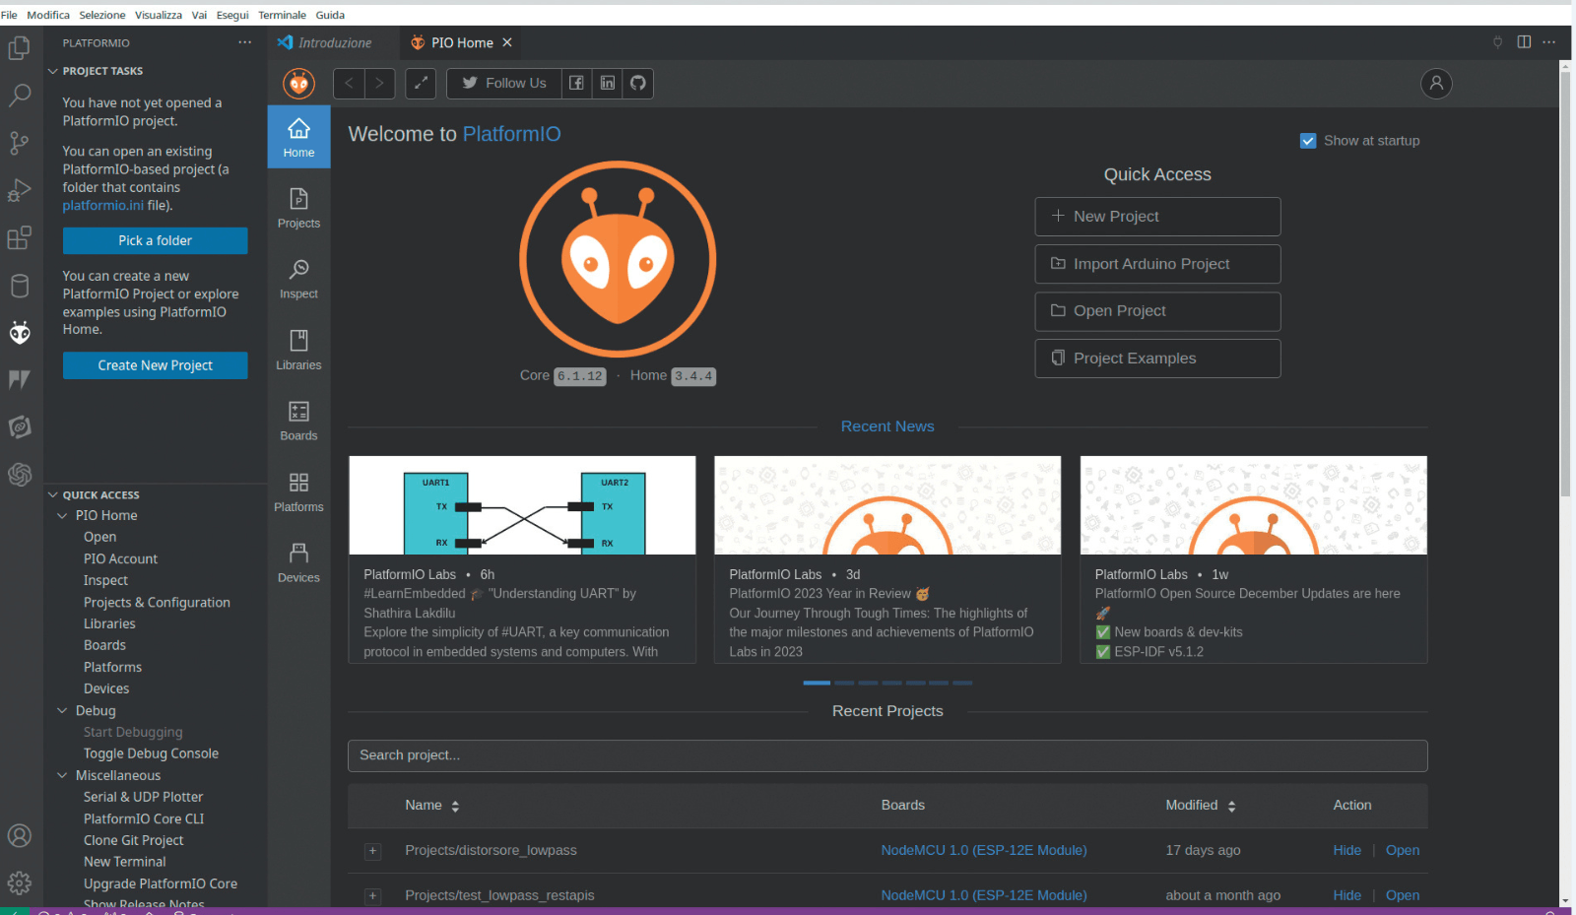Uncheck Show at startup checkbox
The image size is (1576, 915).
pos(1308,141)
